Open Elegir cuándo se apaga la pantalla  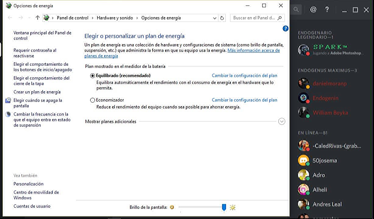(38, 103)
